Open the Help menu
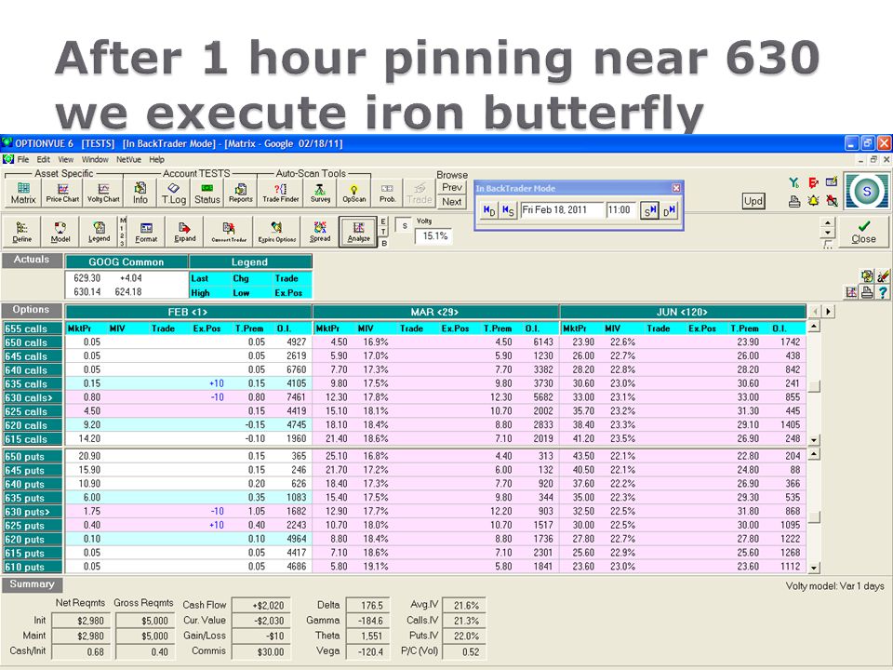 156,159
